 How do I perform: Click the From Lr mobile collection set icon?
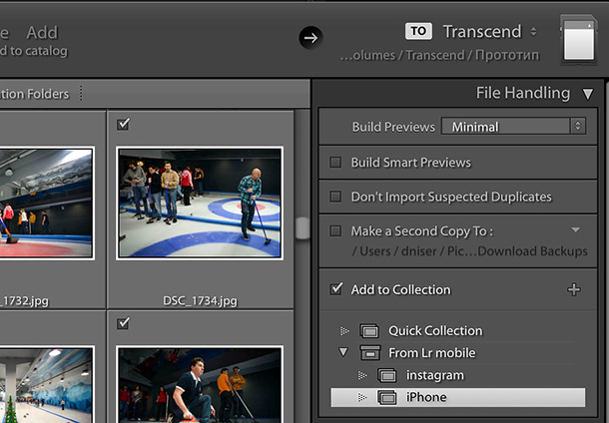pyautogui.click(x=369, y=352)
